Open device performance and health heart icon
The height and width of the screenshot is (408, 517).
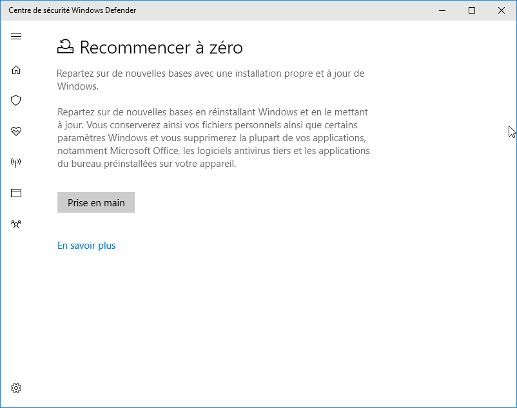pos(16,131)
